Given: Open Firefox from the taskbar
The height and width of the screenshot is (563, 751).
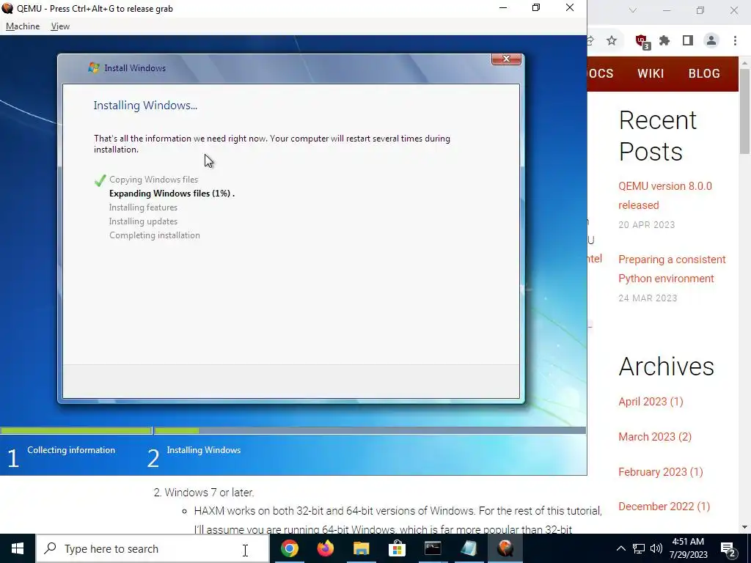Looking at the screenshot, I should coord(325,548).
